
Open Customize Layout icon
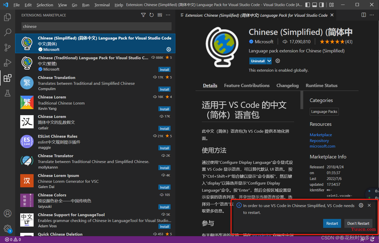(x=331, y=5)
